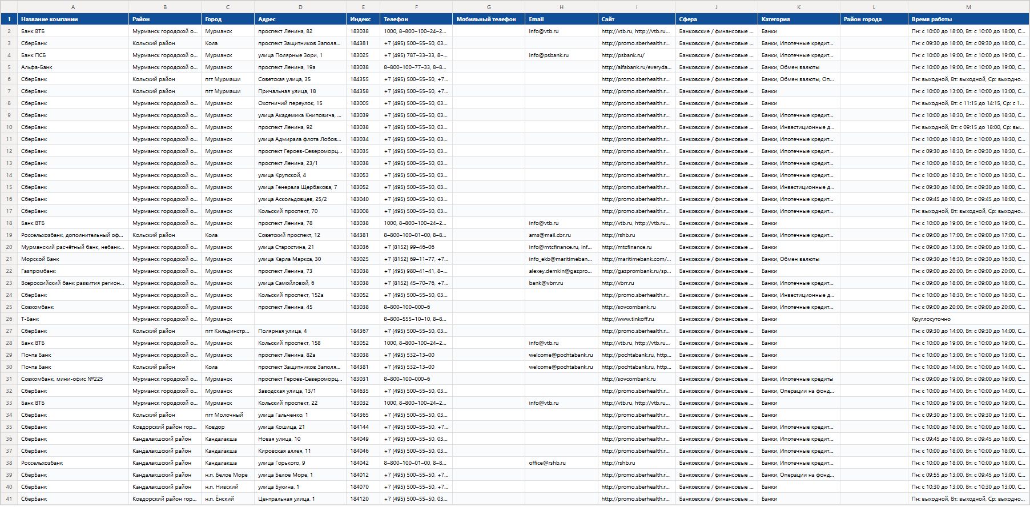
Task: Click the "Район города" header cell
Action: (x=874, y=19)
